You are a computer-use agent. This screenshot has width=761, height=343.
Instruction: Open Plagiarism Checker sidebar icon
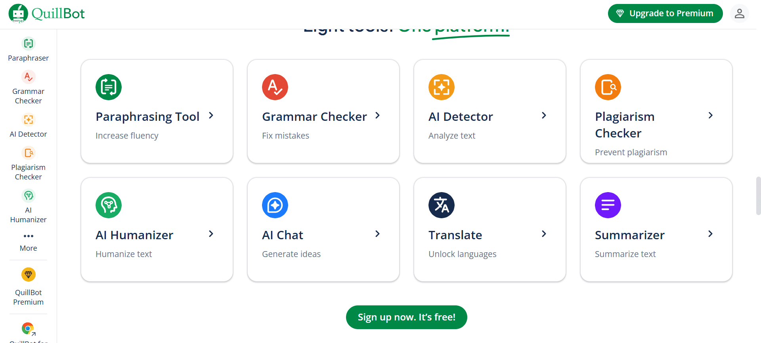[x=28, y=153]
